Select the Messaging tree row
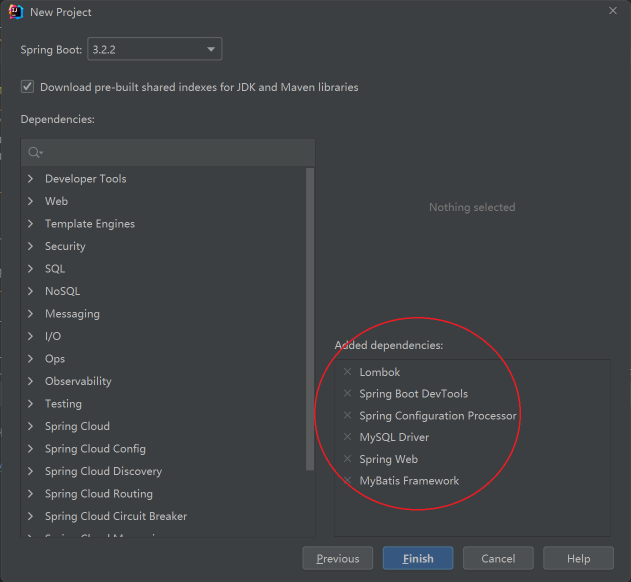The height and width of the screenshot is (582, 631). pyautogui.click(x=163, y=313)
